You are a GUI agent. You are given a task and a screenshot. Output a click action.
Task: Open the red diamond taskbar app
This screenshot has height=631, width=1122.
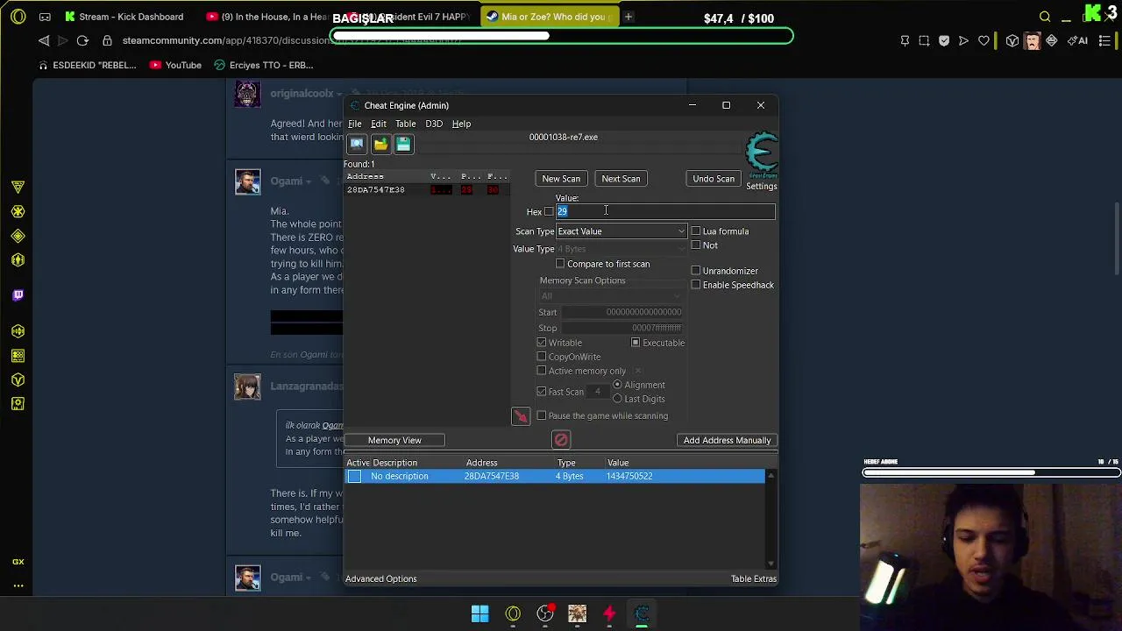609,613
